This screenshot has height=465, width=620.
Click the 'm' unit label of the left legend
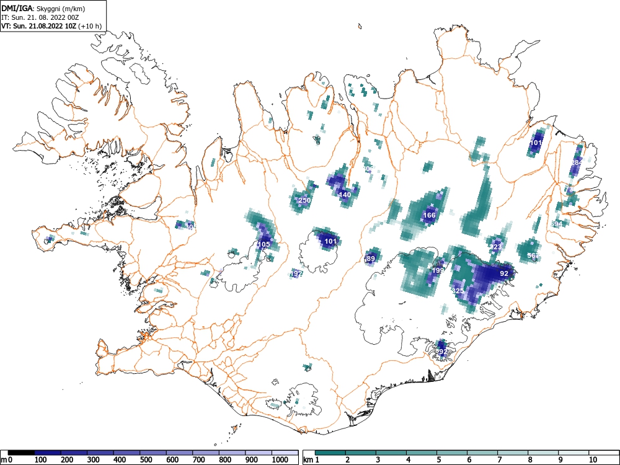[2, 460]
